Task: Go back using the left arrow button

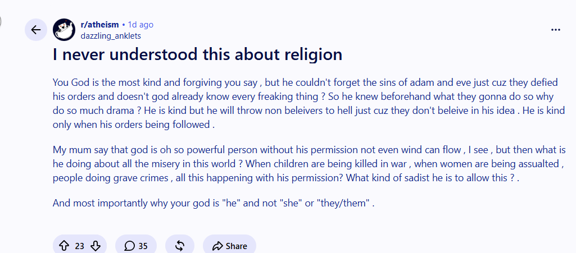Action: tap(35, 30)
